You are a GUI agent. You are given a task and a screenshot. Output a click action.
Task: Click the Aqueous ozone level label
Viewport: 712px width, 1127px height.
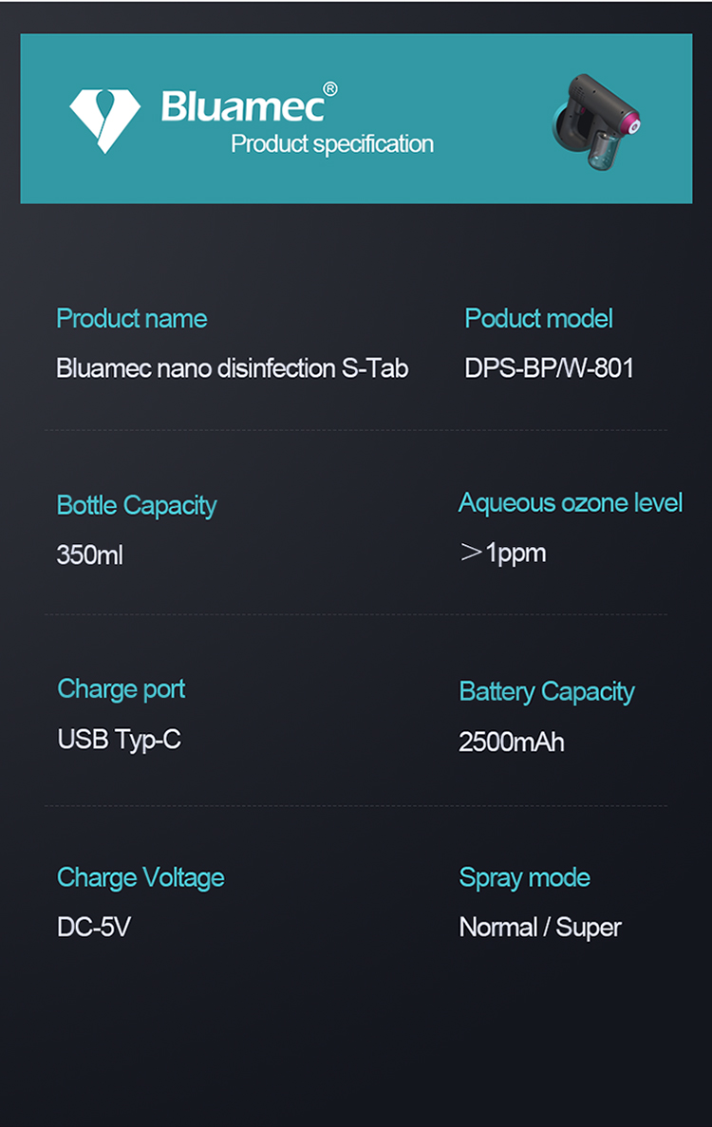click(571, 503)
